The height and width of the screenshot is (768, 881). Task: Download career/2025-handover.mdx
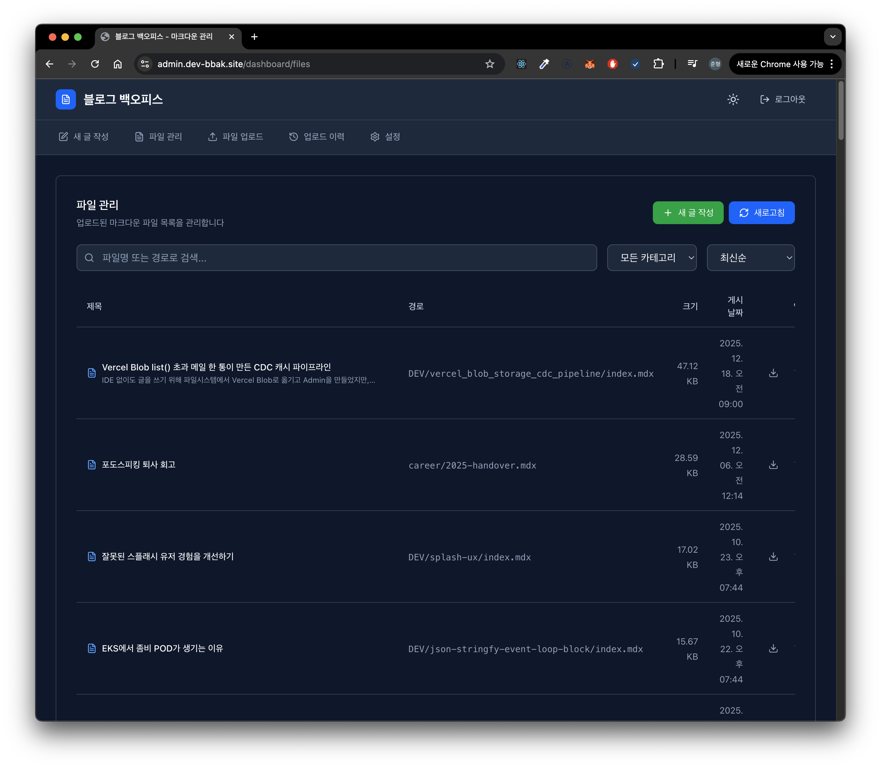coord(773,465)
